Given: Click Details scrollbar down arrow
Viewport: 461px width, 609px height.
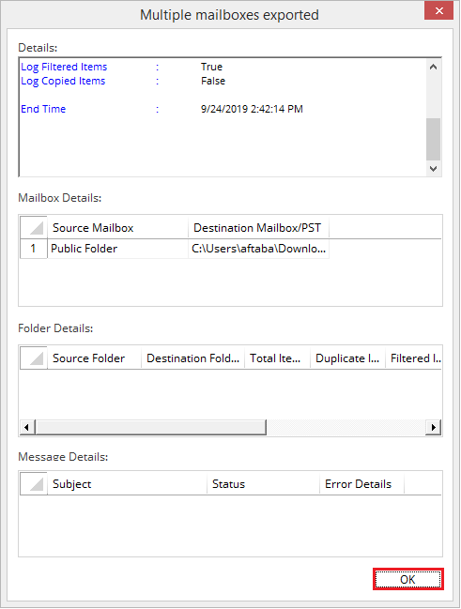Looking at the screenshot, I should coord(434,169).
